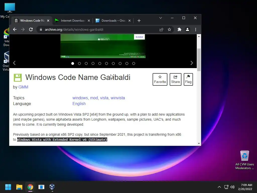The image size is (257, 193).
Task: Click the page scrollbar down arrow
Action: (199, 143)
